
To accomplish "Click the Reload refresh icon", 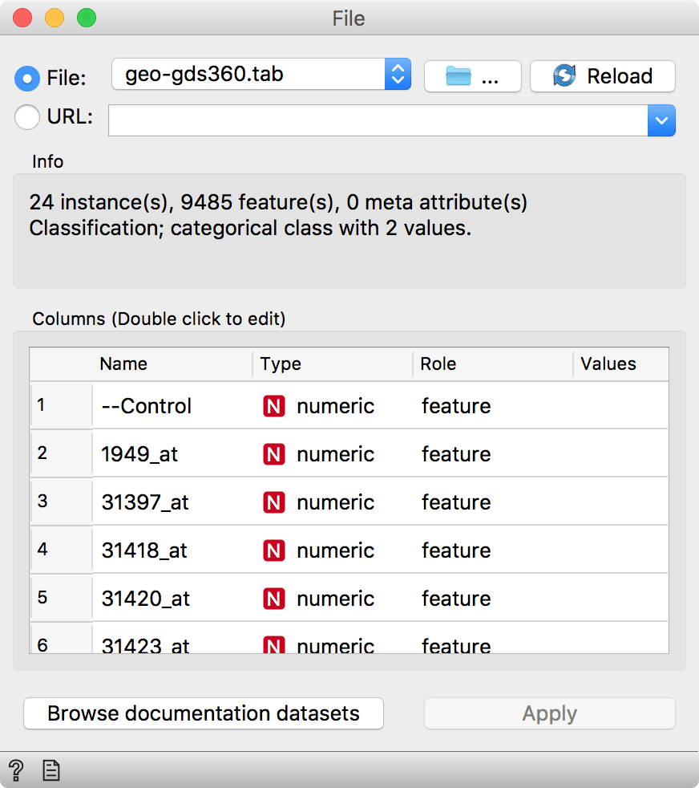I will (x=565, y=76).
